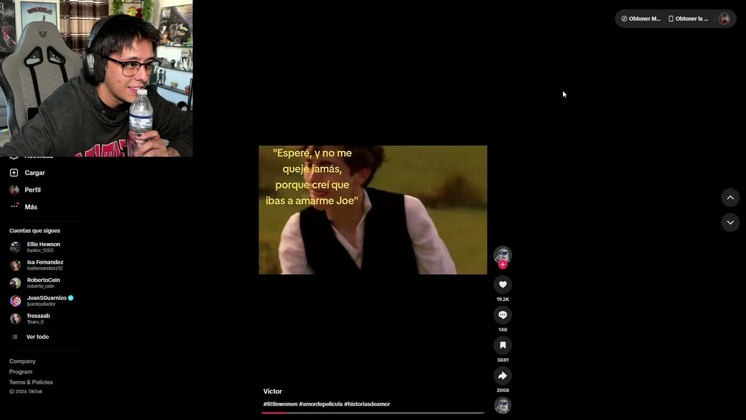Image resolution: width=746 pixels, height=420 pixels.
Task: Go to next video with down arrow
Action: coord(730,222)
